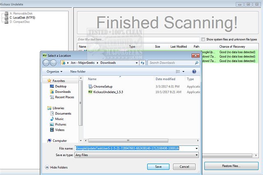Focus the filter text field

coord(138,39)
